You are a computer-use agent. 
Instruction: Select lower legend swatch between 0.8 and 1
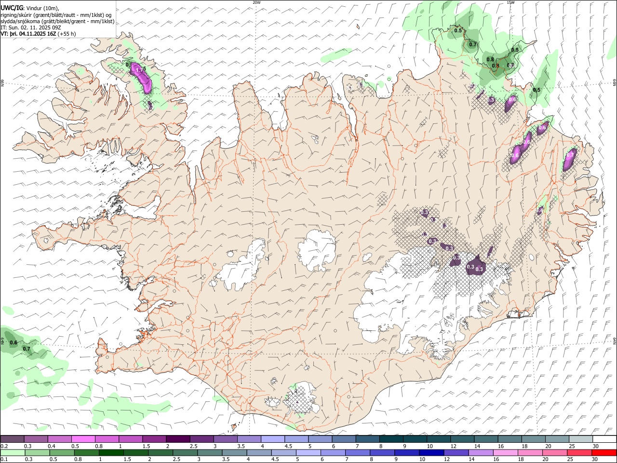(x=86, y=452)
